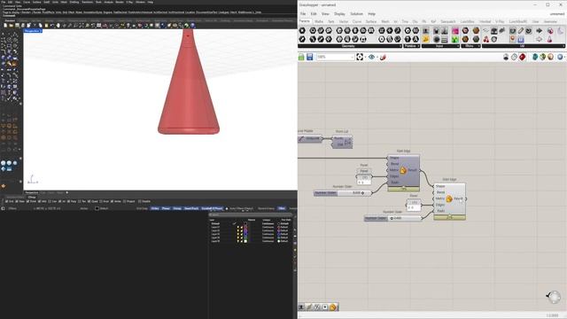Click the Zoom Extents icon on canvas toolbar
This screenshot has height=319, width=567.
[x=360, y=57]
